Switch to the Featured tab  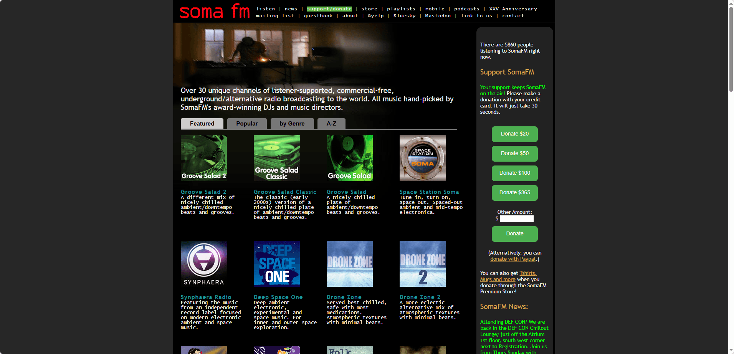pos(202,124)
